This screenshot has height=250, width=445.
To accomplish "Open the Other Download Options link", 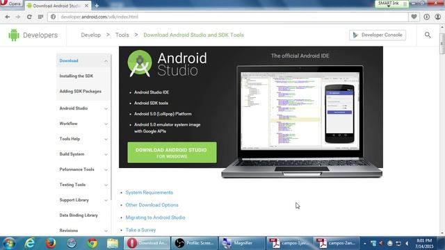I will 152,205.
